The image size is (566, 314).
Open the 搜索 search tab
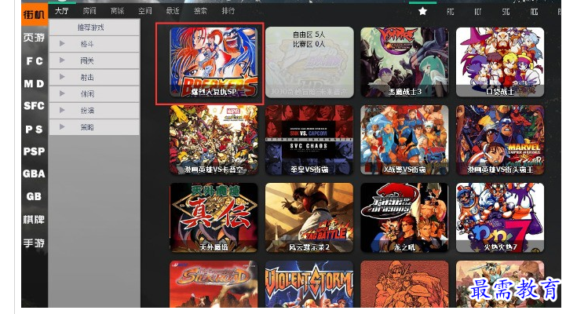click(200, 11)
